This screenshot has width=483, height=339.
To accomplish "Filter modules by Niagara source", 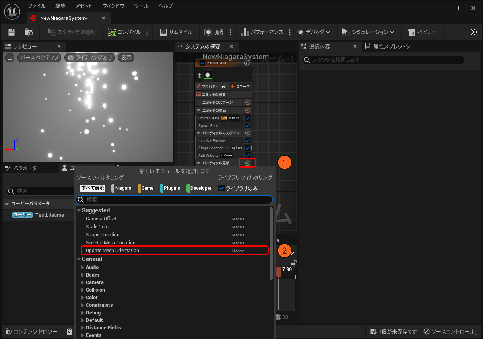I will point(121,188).
